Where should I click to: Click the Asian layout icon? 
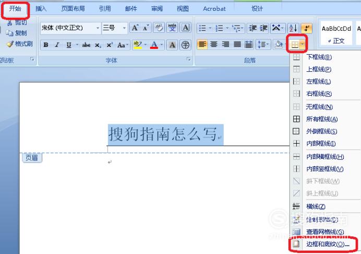[277, 28]
